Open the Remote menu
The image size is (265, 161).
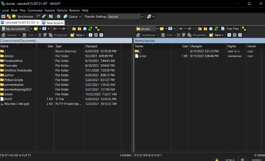(75, 11)
